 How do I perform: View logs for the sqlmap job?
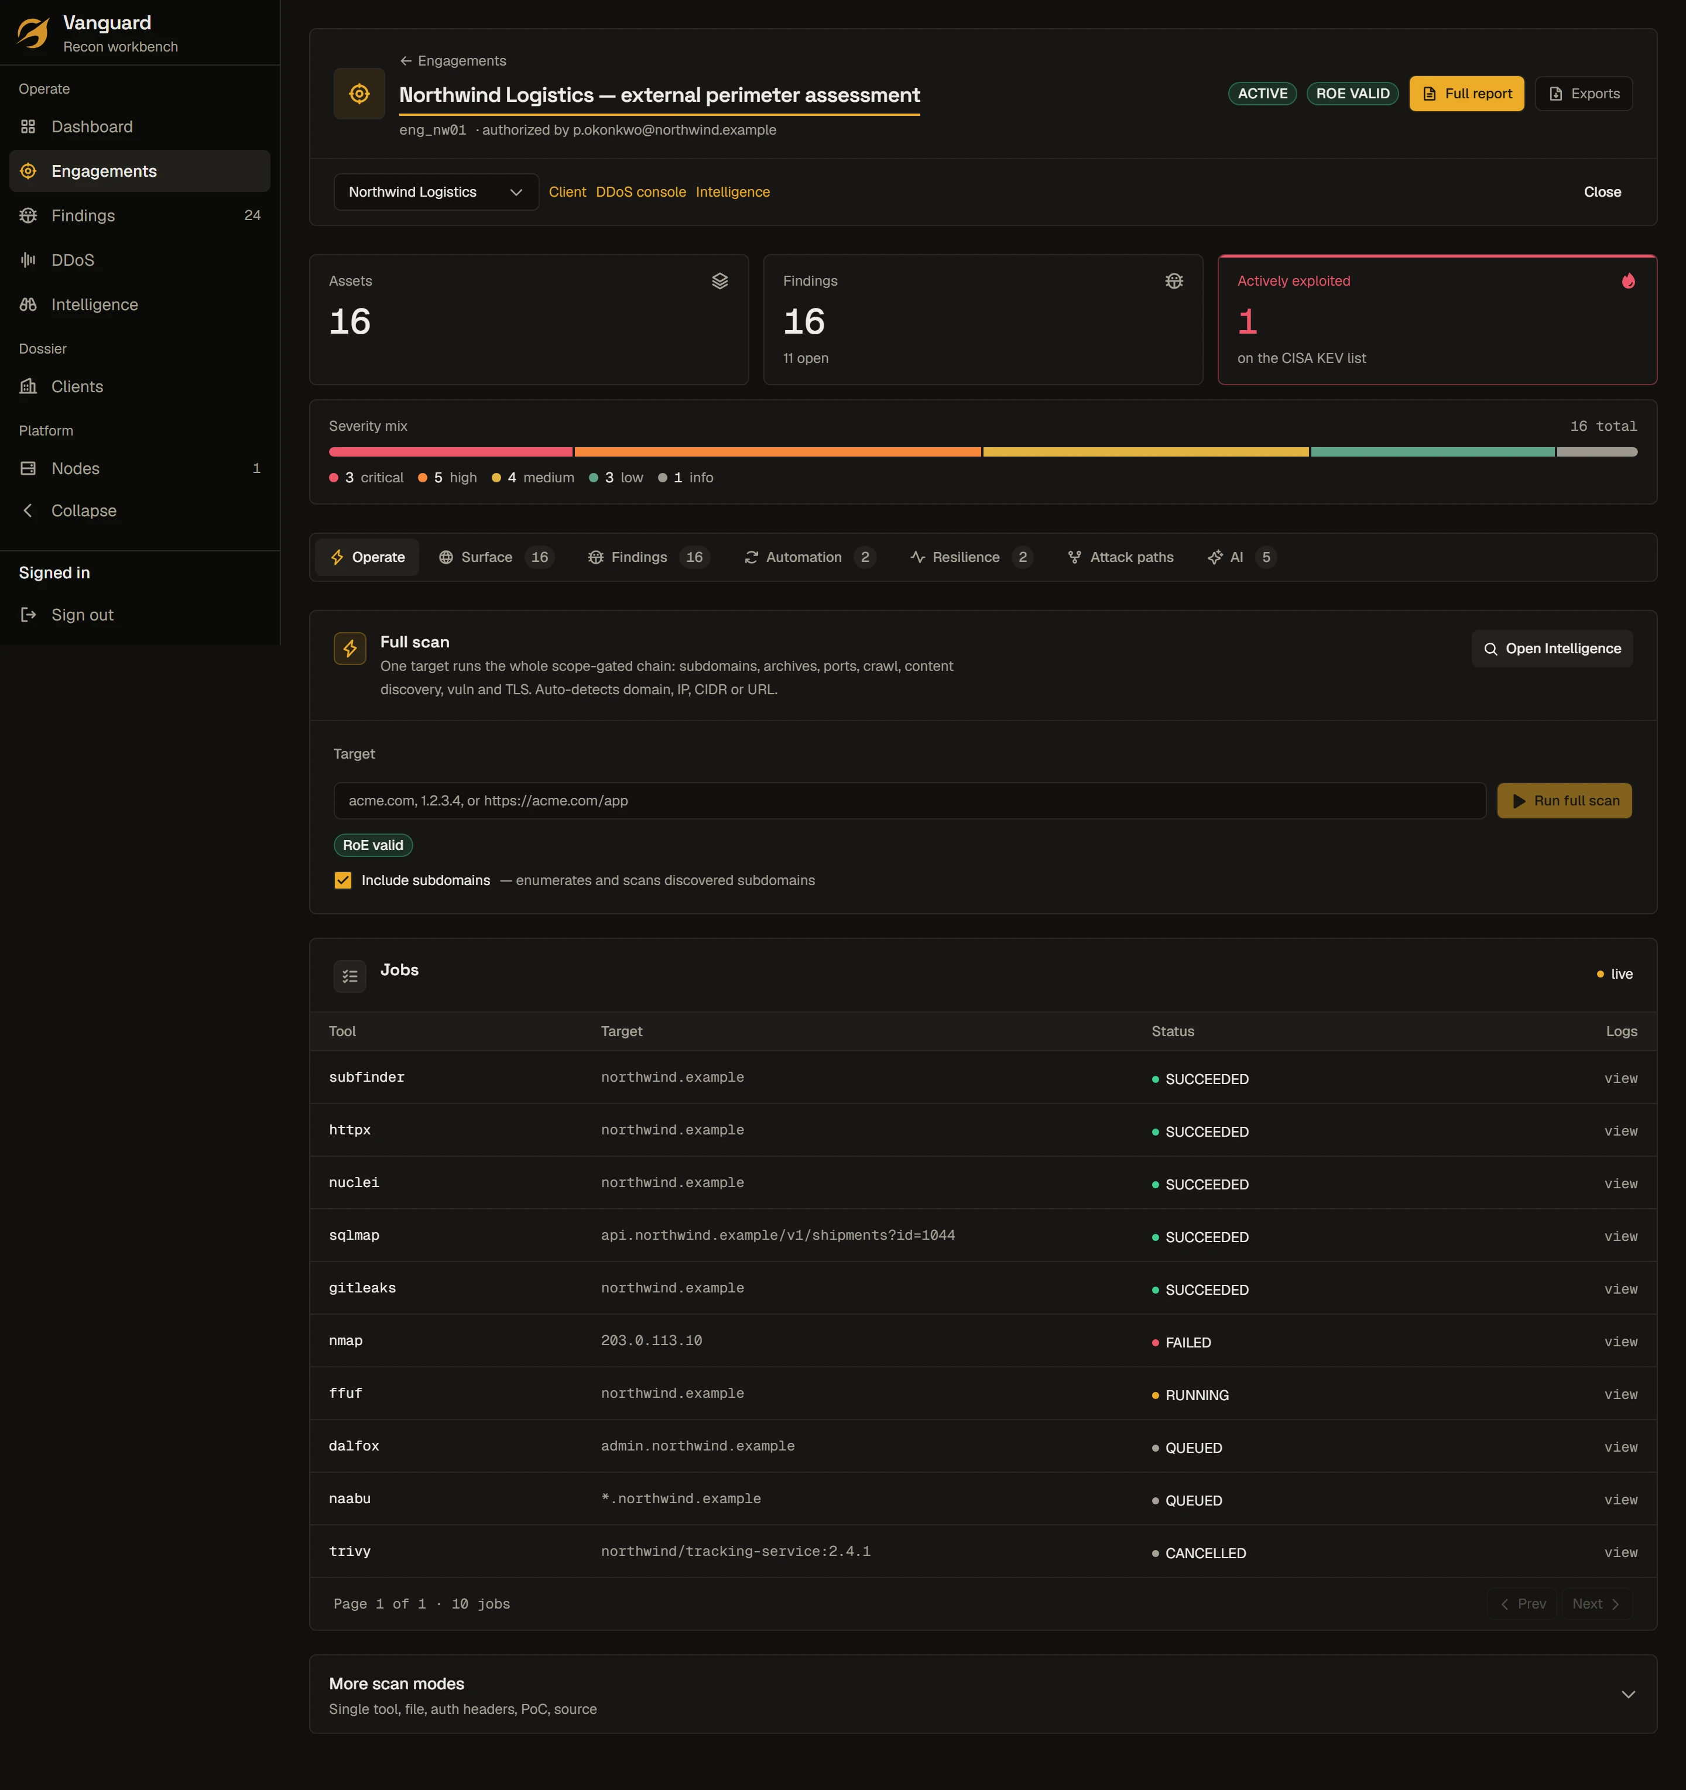[x=1620, y=1236]
